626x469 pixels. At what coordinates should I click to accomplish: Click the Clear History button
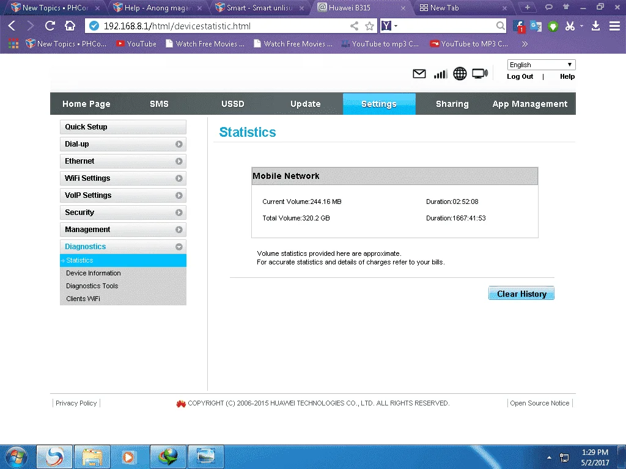click(521, 294)
